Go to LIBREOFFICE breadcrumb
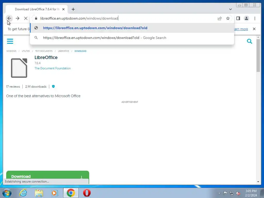 point(63,51)
